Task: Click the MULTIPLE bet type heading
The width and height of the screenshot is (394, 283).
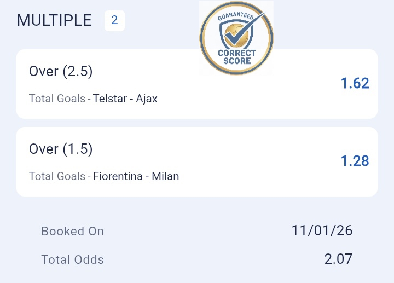Action: [x=54, y=21]
